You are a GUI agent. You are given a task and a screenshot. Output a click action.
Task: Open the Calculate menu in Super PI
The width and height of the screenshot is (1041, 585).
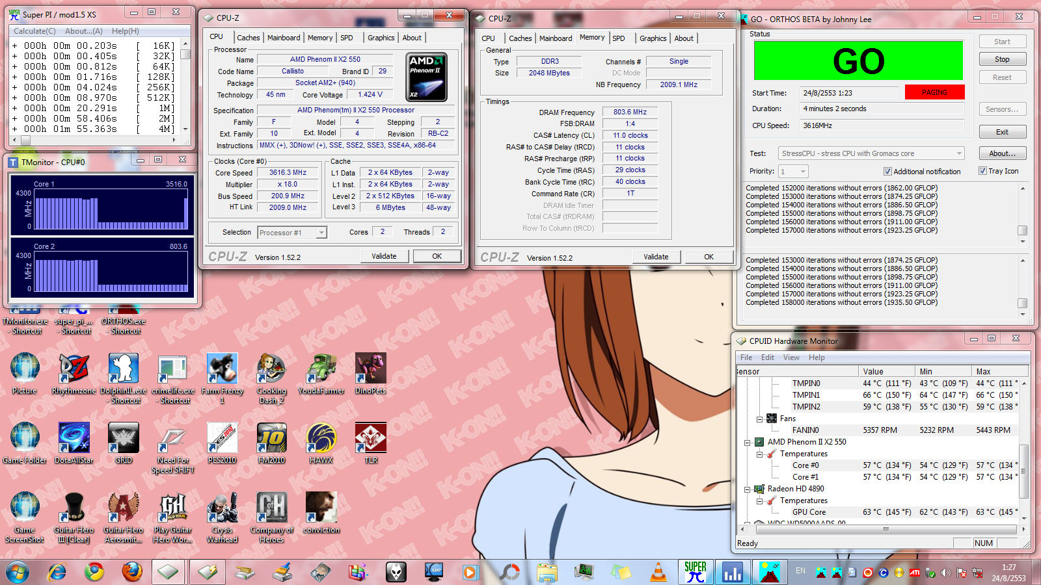(x=34, y=31)
